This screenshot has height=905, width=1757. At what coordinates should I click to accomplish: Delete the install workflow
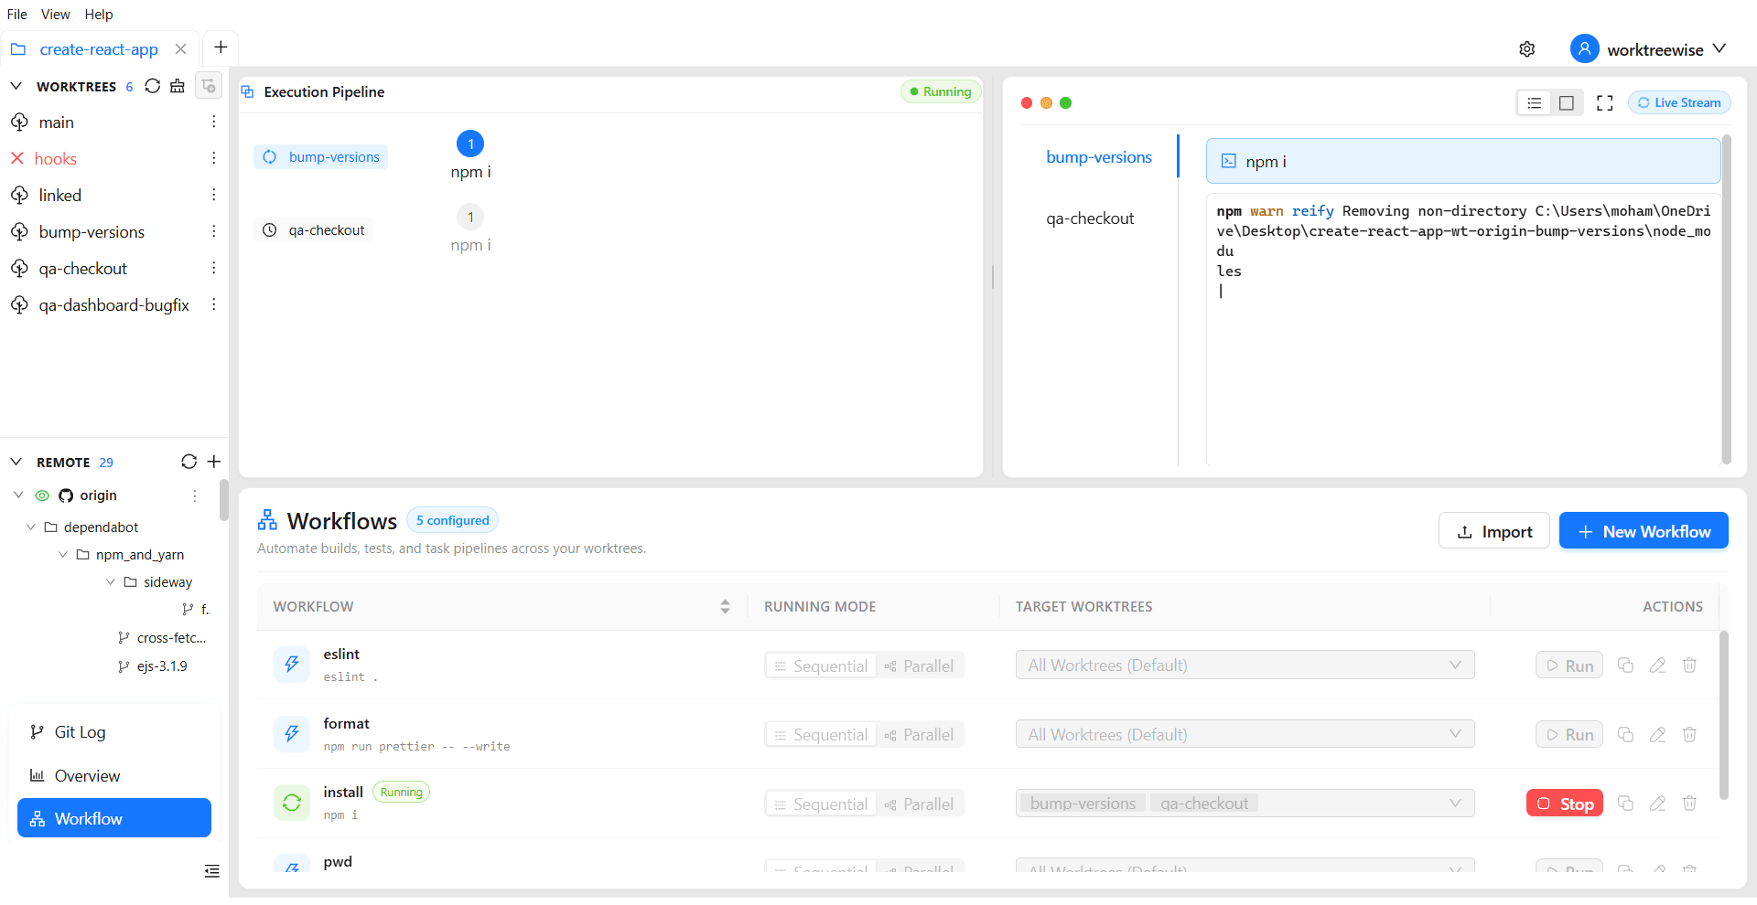(1689, 804)
